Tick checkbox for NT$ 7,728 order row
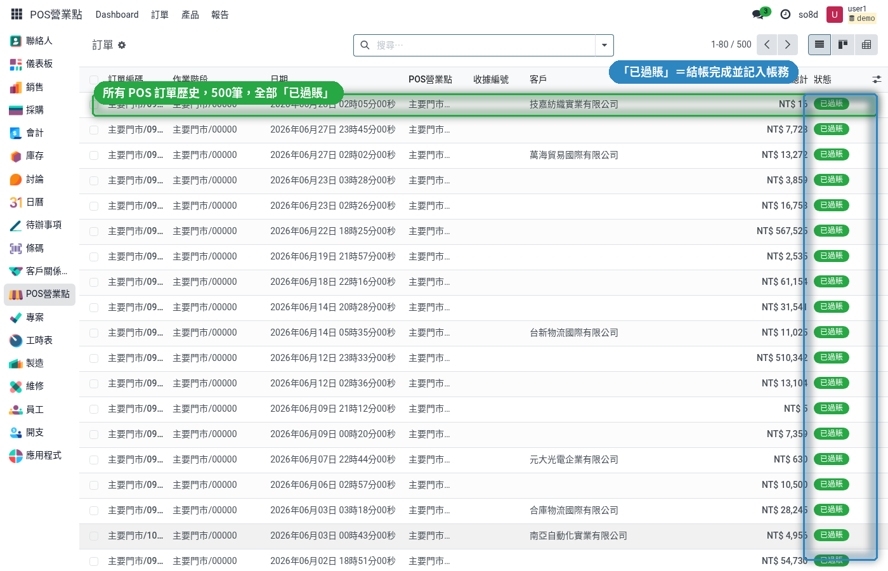Screen dimensions: 888x571 94,130
